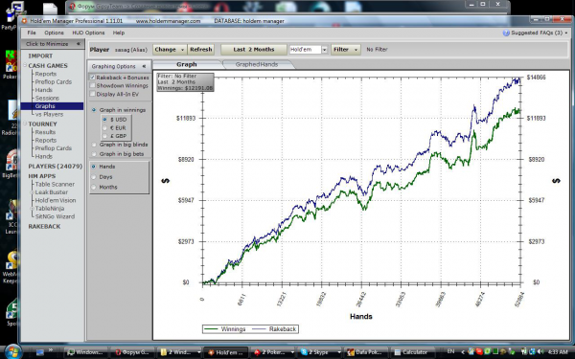Collapse the Graphing Options panel arrow
The width and height of the screenshot is (575, 359).
pos(144,66)
